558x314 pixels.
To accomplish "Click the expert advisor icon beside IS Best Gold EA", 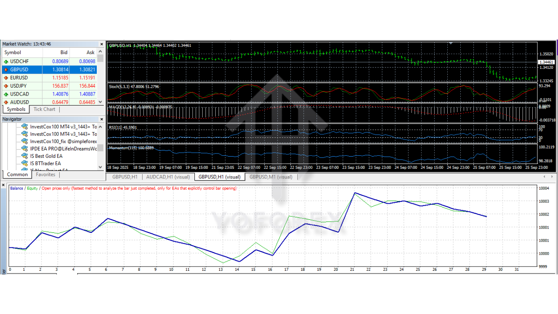I will tap(25, 156).
